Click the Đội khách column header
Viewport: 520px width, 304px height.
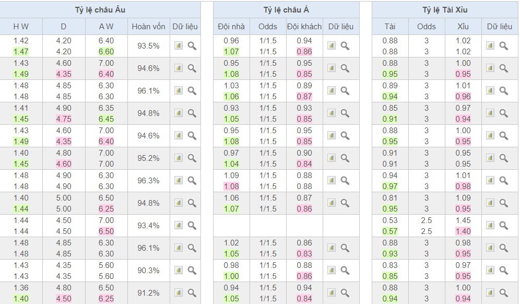[x=304, y=27]
